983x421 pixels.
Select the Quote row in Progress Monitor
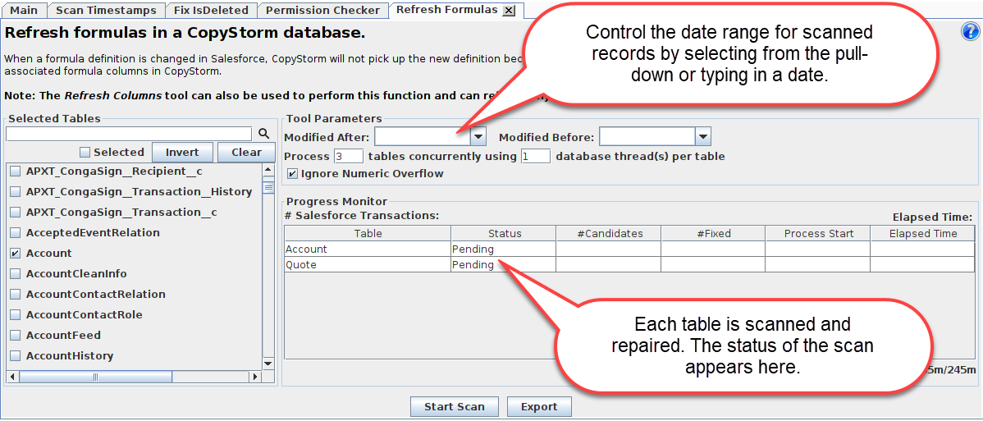[630, 265]
